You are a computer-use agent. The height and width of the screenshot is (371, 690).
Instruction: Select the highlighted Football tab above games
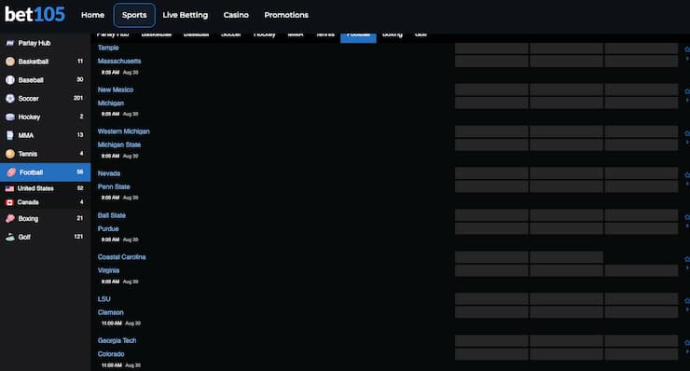358,37
